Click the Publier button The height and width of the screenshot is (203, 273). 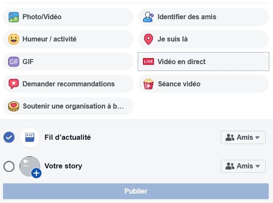(x=136, y=191)
